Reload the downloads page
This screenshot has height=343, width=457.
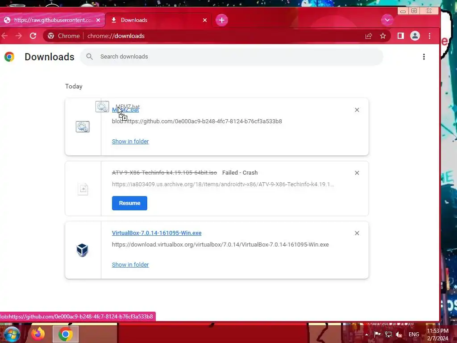[x=33, y=36]
